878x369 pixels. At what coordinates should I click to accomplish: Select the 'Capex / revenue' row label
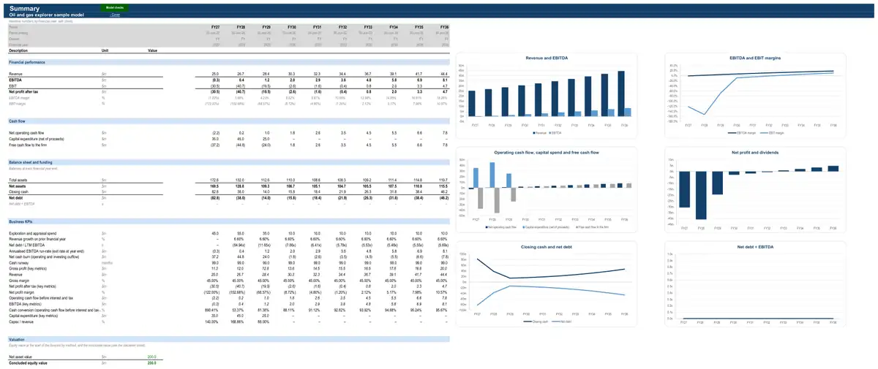pyautogui.click(x=21, y=322)
